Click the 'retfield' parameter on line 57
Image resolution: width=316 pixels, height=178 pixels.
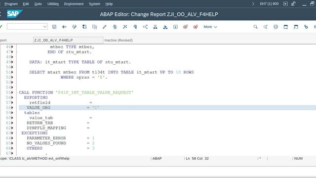[x=39, y=102]
